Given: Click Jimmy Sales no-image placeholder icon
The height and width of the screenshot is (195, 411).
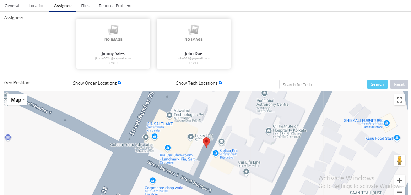Looking at the screenshot, I should (x=113, y=30).
